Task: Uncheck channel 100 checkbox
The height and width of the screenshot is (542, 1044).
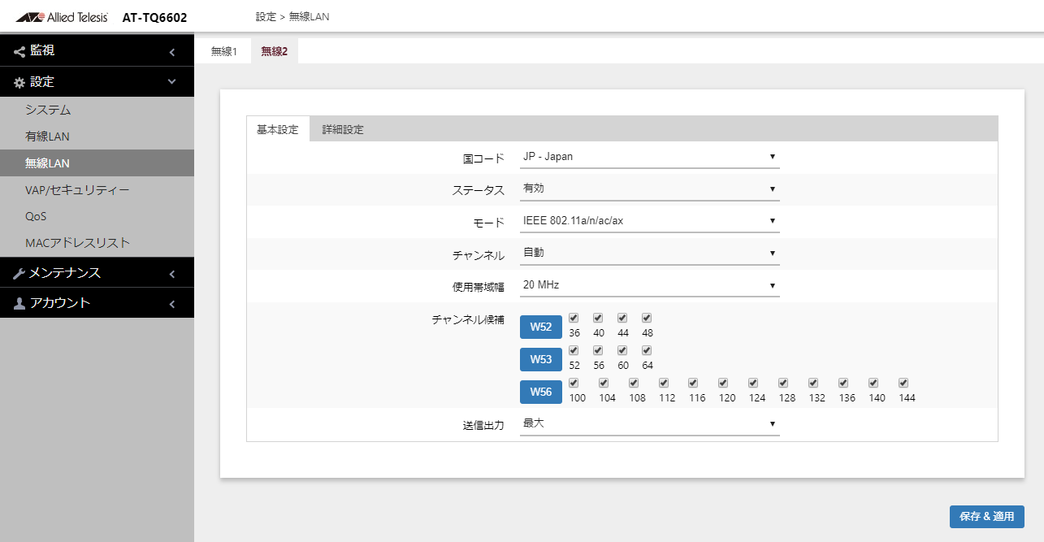Action: [574, 383]
